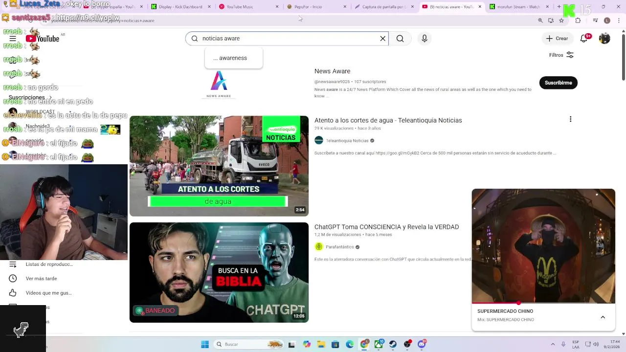Switch to the Display - Kick Dashboard tab

(x=180, y=7)
